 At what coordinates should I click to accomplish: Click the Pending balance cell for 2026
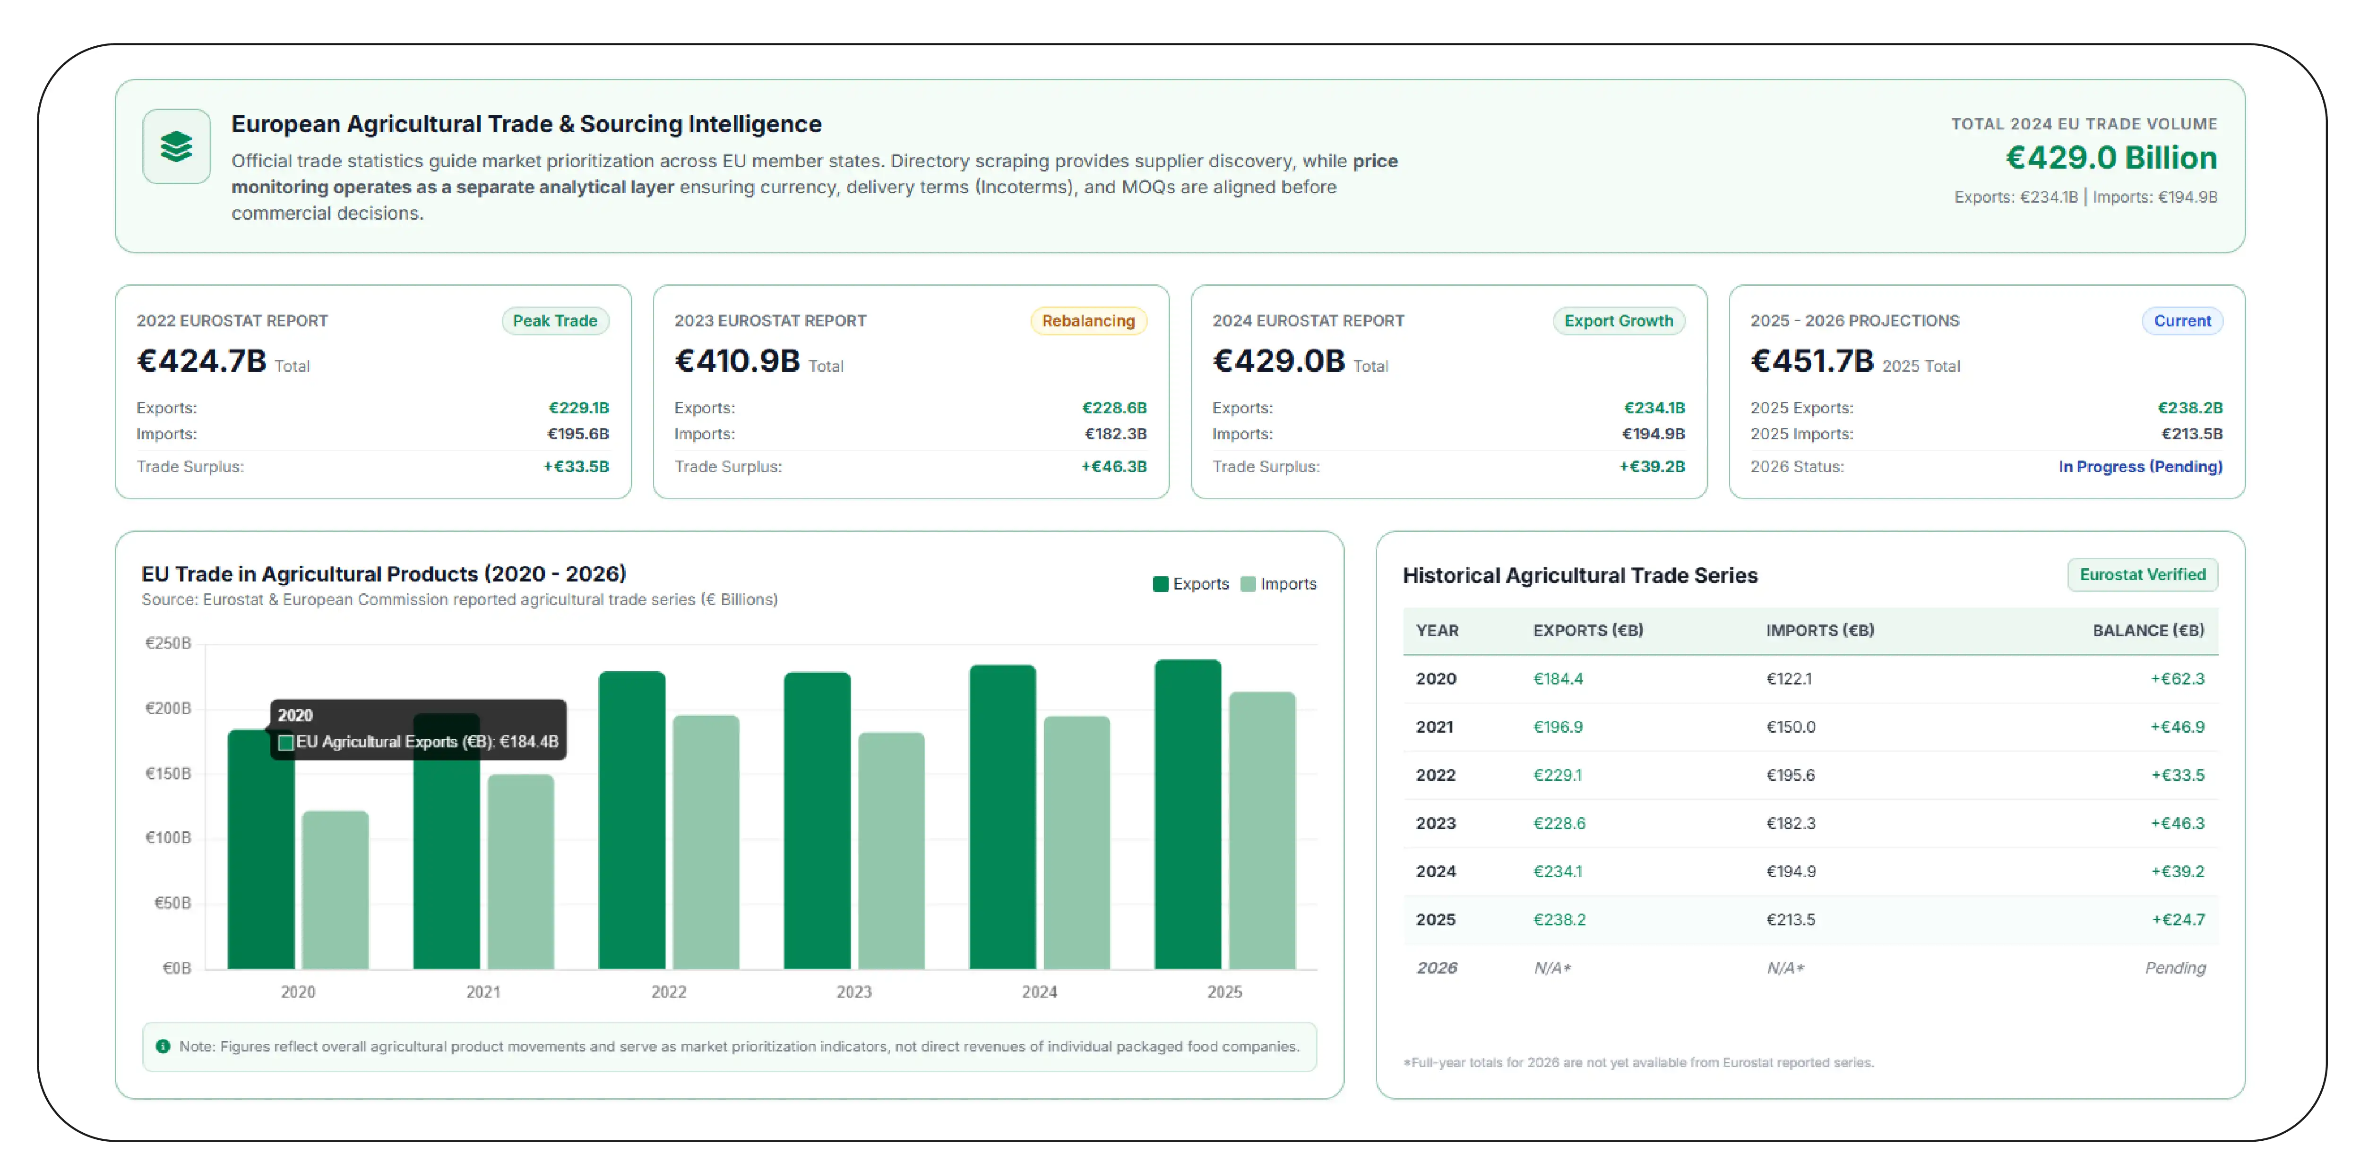[x=2175, y=968]
